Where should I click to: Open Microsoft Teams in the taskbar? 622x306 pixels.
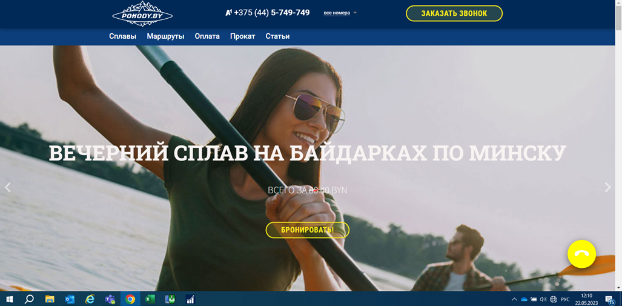[110, 299]
